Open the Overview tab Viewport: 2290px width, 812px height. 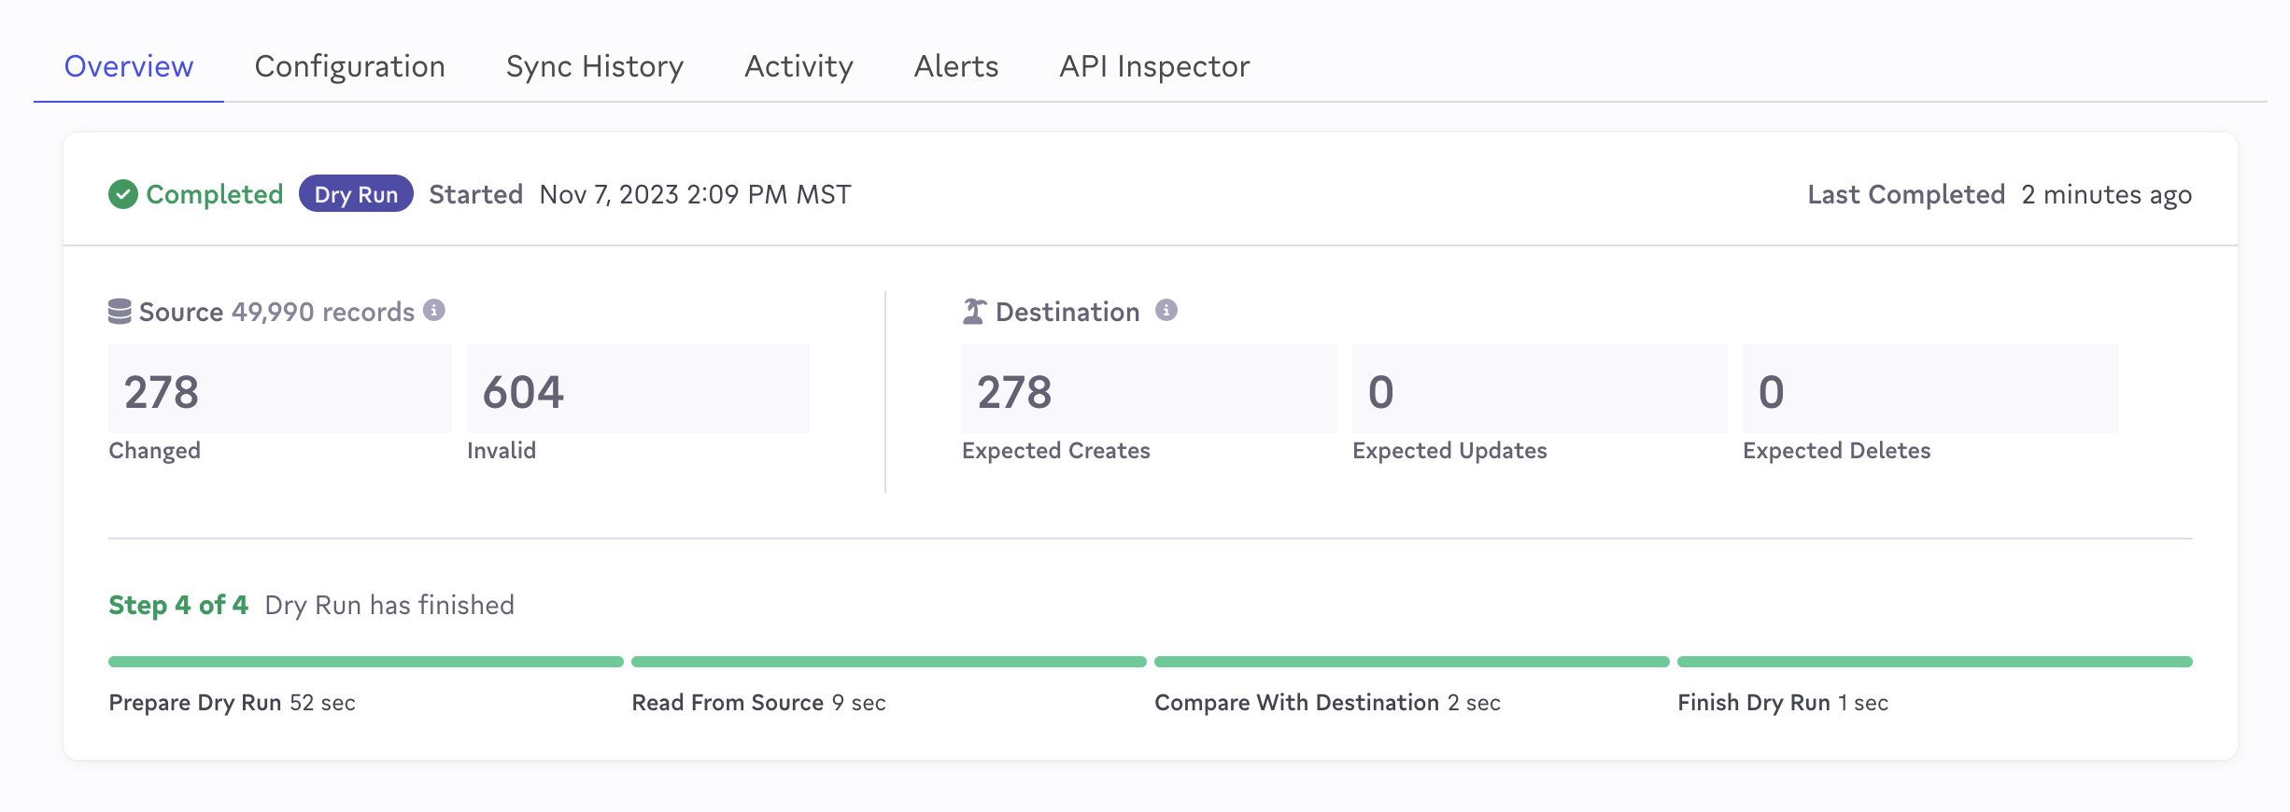click(x=129, y=66)
